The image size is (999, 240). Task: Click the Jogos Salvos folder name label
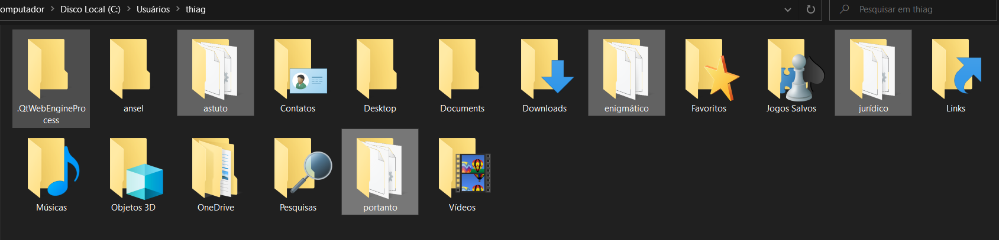791,109
